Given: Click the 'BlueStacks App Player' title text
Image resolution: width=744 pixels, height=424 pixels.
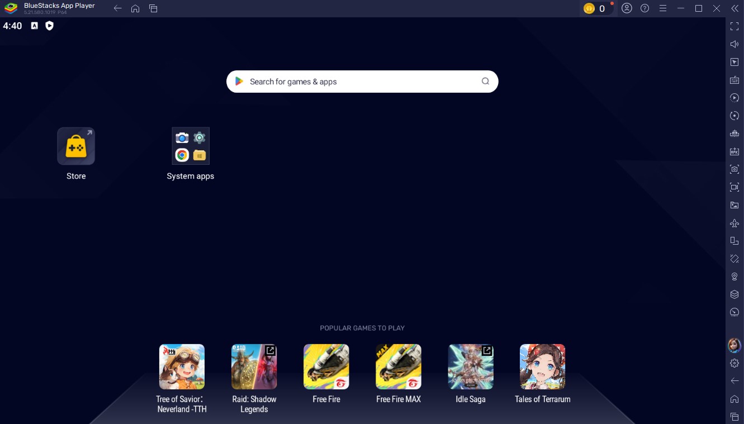Looking at the screenshot, I should coord(59,6).
